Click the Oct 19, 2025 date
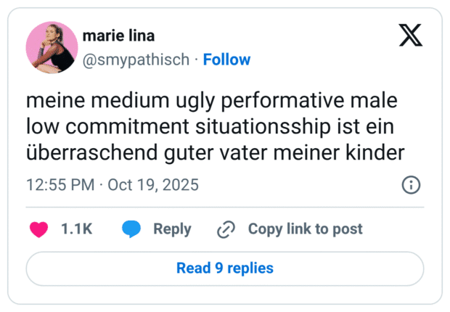 [152, 184]
